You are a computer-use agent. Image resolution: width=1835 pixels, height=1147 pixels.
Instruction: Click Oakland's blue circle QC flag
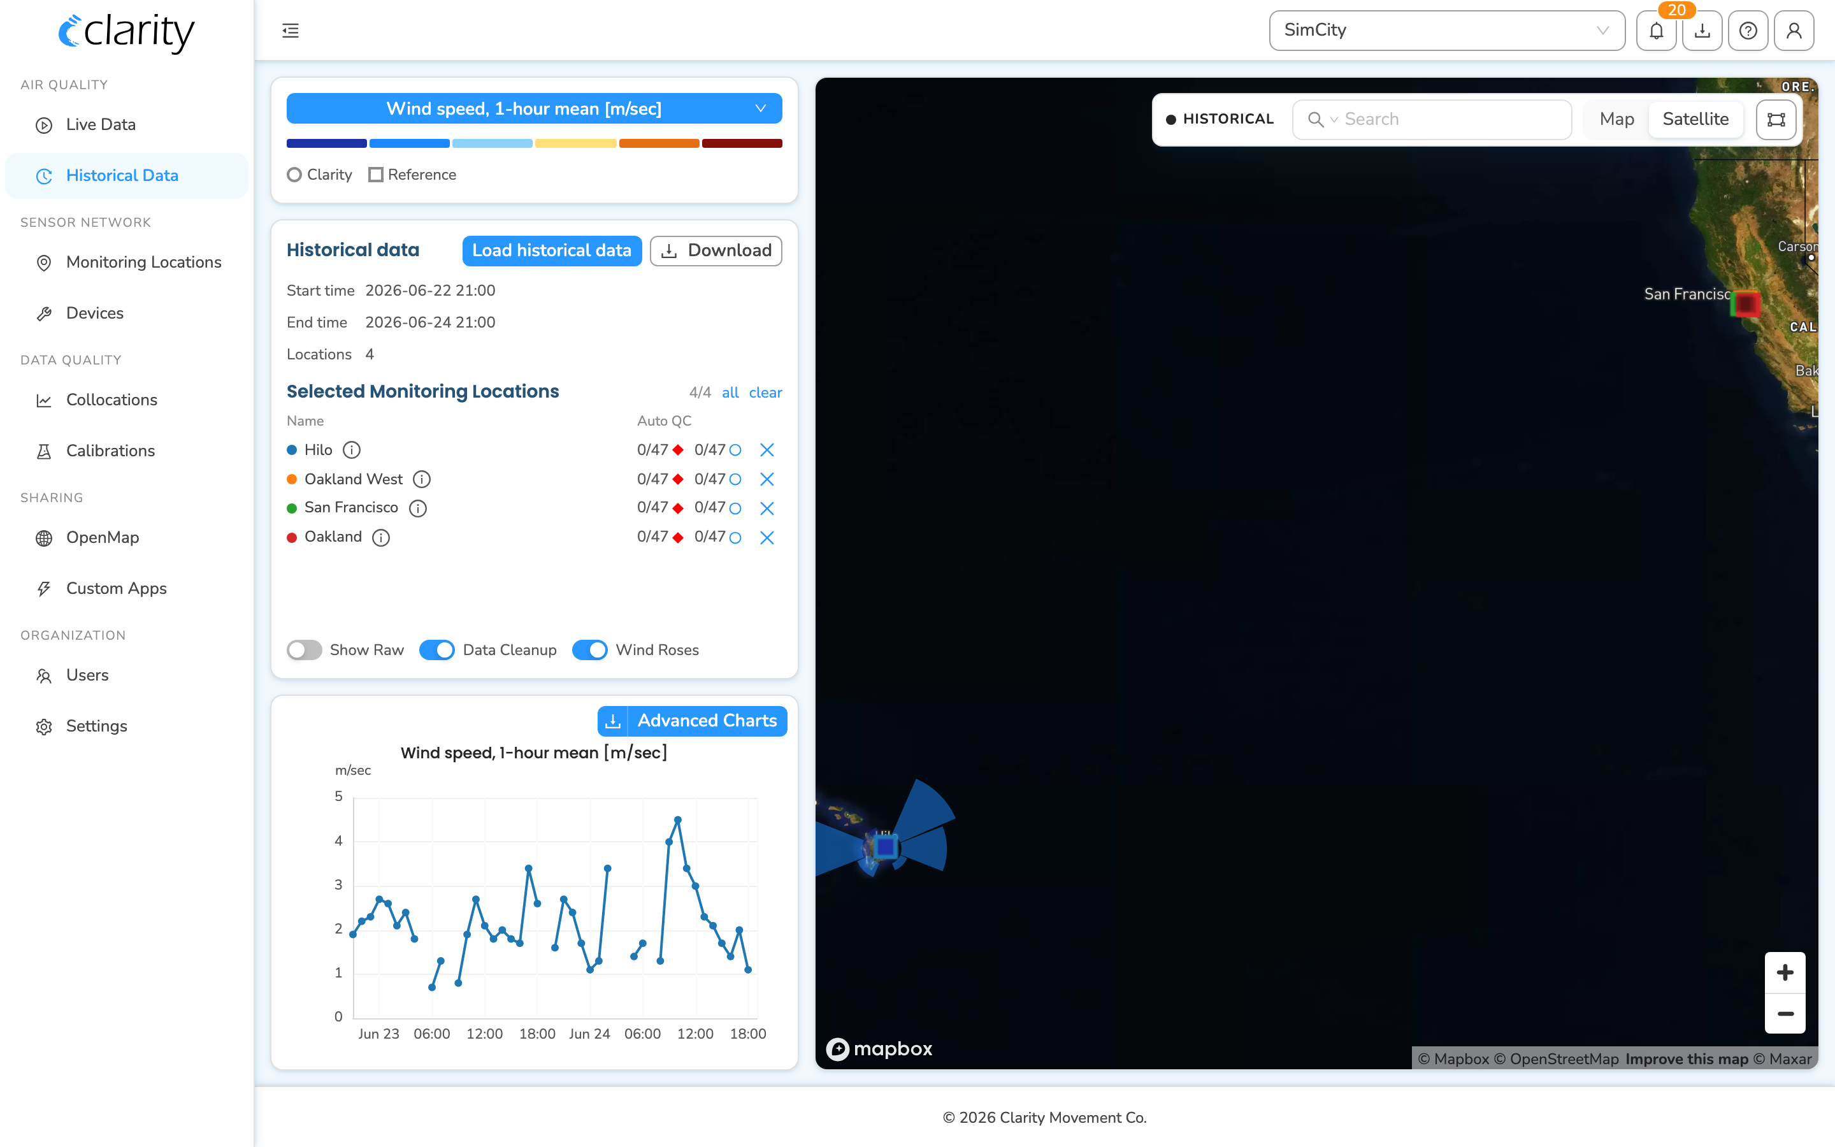click(x=735, y=538)
